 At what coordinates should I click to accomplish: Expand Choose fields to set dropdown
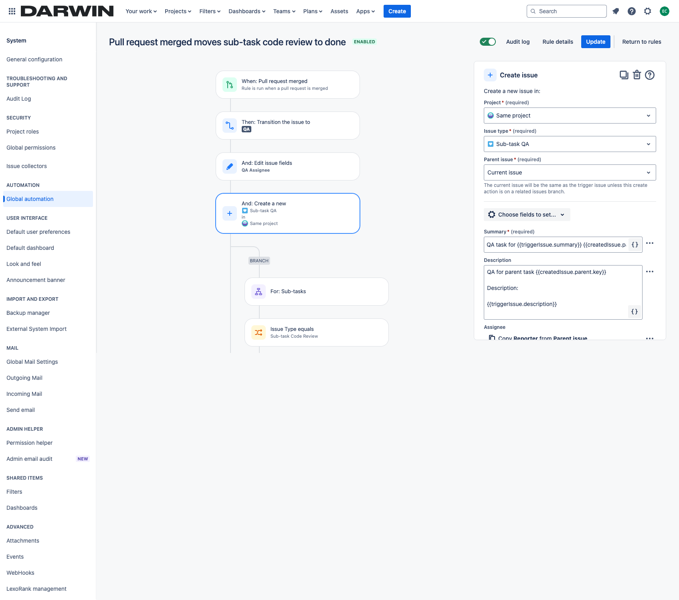[x=527, y=215]
